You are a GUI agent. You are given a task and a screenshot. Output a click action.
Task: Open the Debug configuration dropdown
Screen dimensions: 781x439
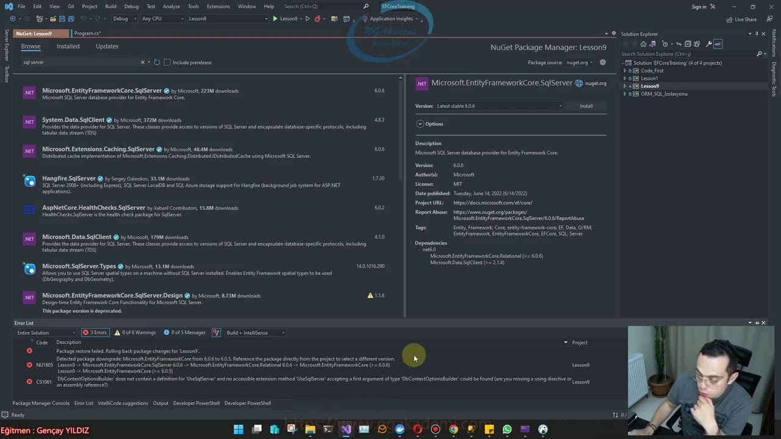125,18
